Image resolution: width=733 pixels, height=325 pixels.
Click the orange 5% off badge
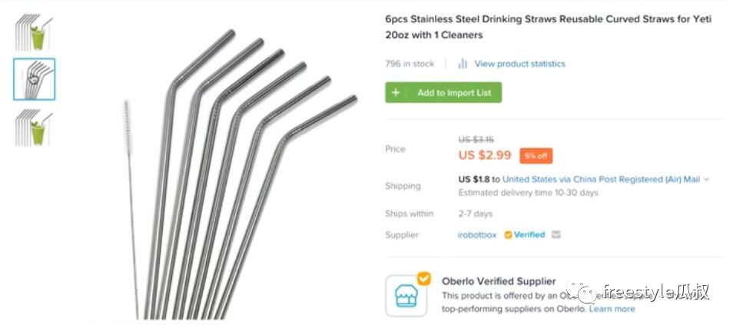tap(536, 155)
